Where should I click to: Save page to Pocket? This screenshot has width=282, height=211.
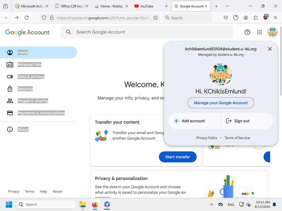[226, 18]
